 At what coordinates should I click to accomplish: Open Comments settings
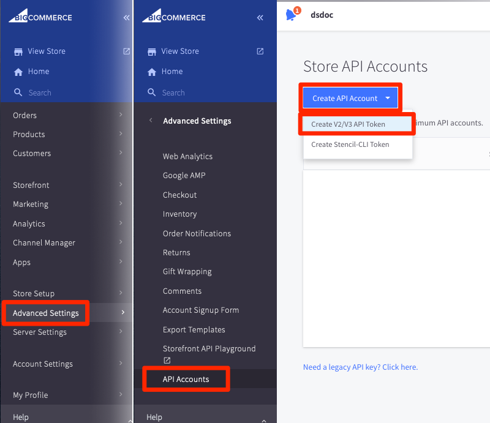click(x=182, y=291)
